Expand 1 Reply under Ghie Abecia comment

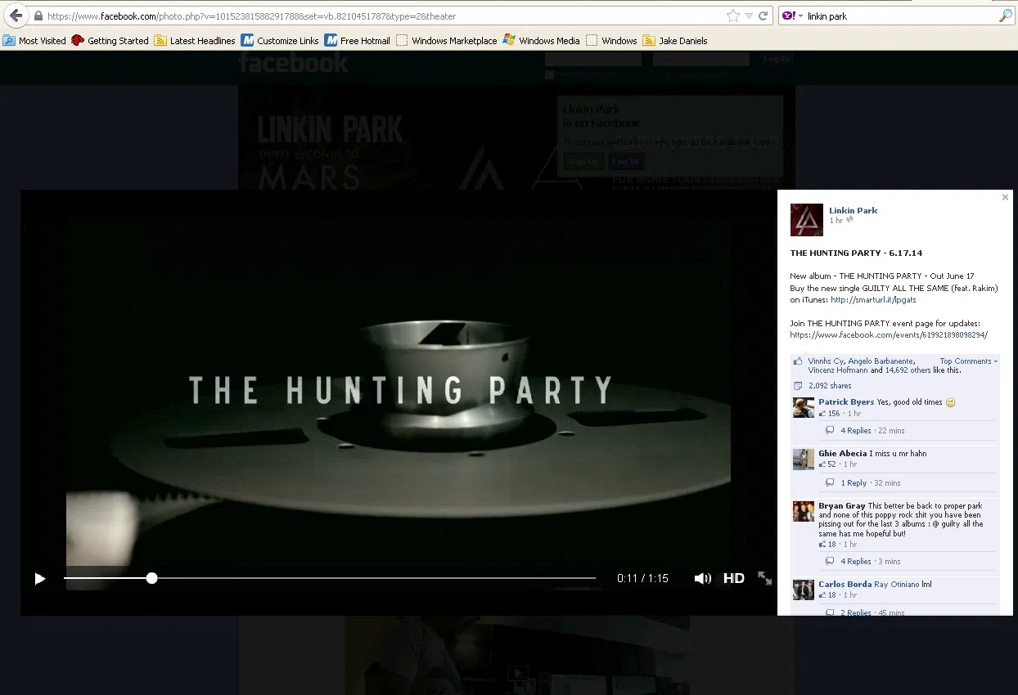[x=854, y=483]
